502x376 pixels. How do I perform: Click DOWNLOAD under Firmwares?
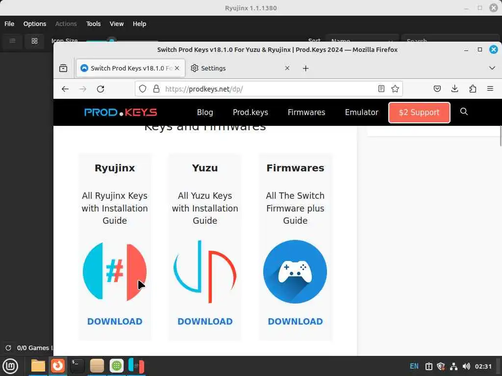pyautogui.click(x=295, y=321)
